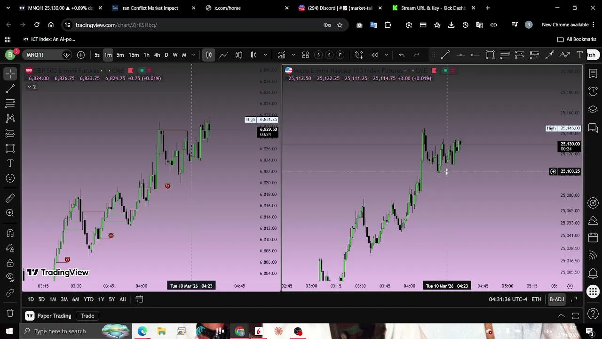602x339 pixels.
Task: Select the geometric shapes tool in sidebar
Action: [x=10, y=148]
